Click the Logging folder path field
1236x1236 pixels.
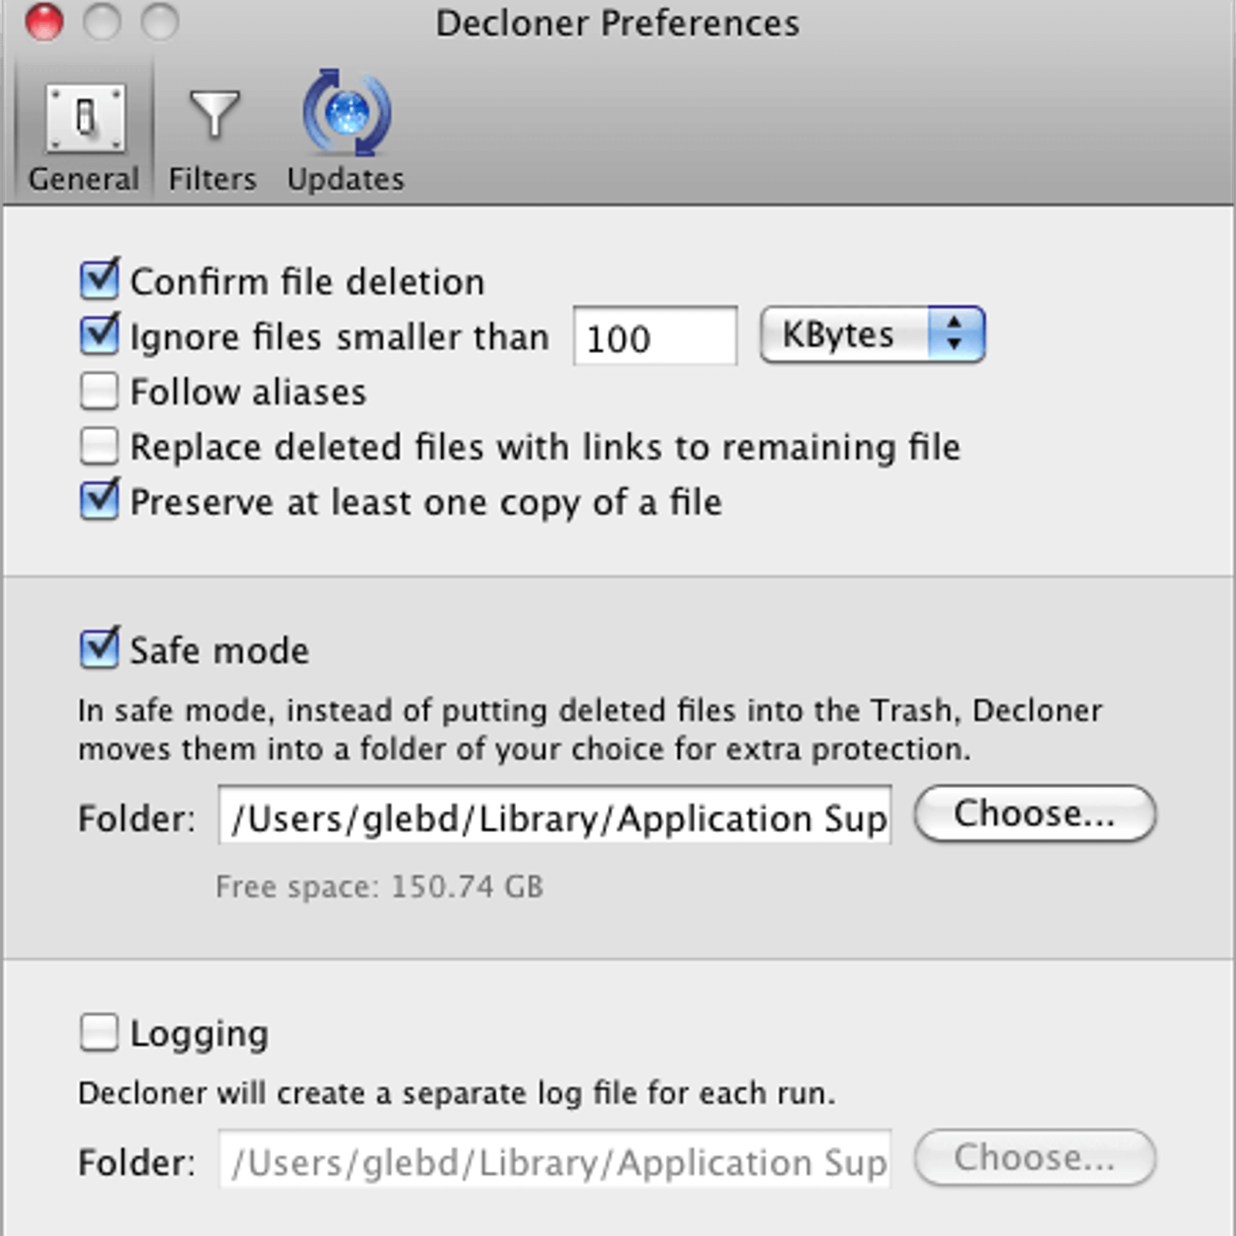click(555, 1160)
